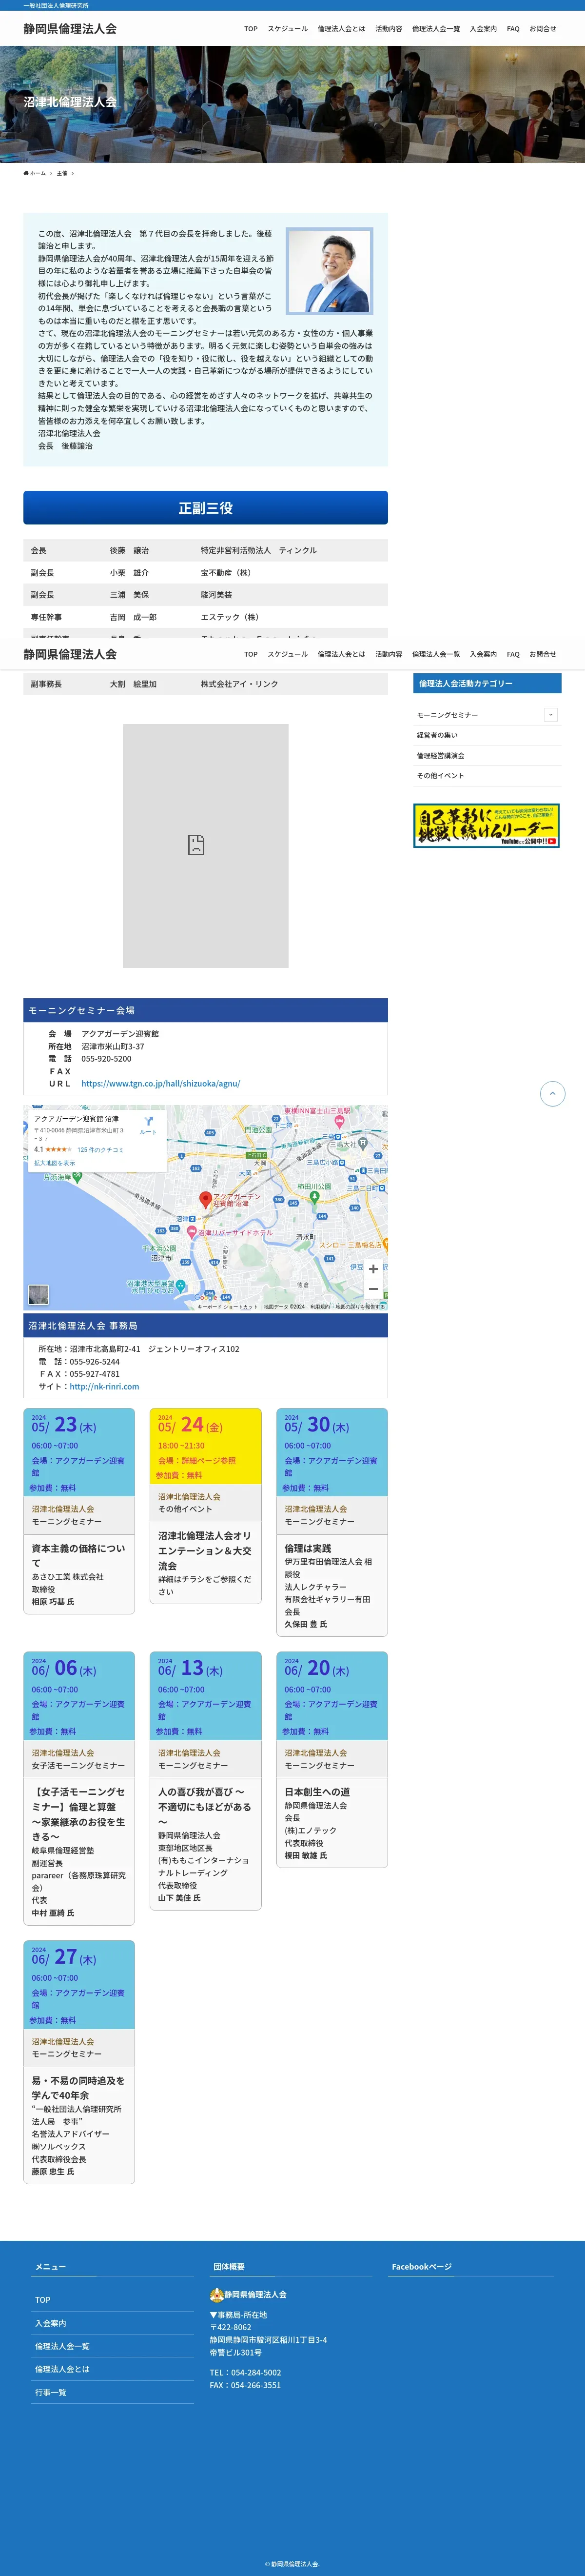Open スケジュール in the top header menu

pos(287,29)
